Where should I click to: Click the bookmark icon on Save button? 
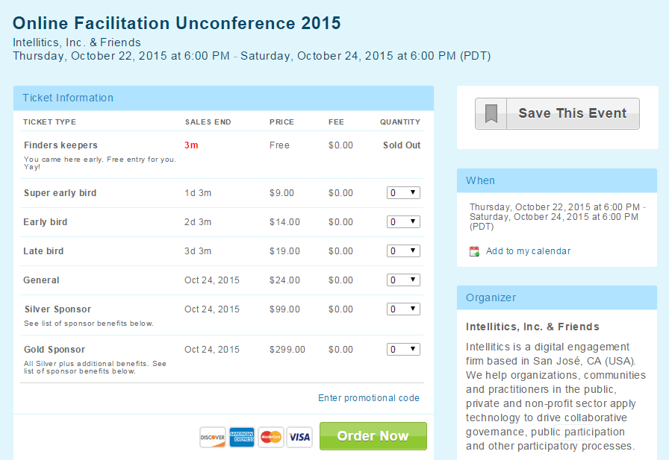491,114
